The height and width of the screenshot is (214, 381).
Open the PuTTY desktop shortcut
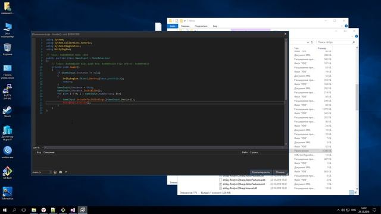pos(7,92)
